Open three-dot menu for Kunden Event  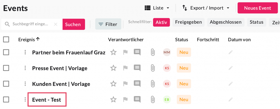[25, 84]
